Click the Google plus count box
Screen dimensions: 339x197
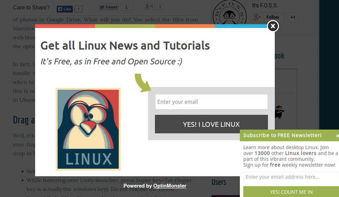click(160, 6)
